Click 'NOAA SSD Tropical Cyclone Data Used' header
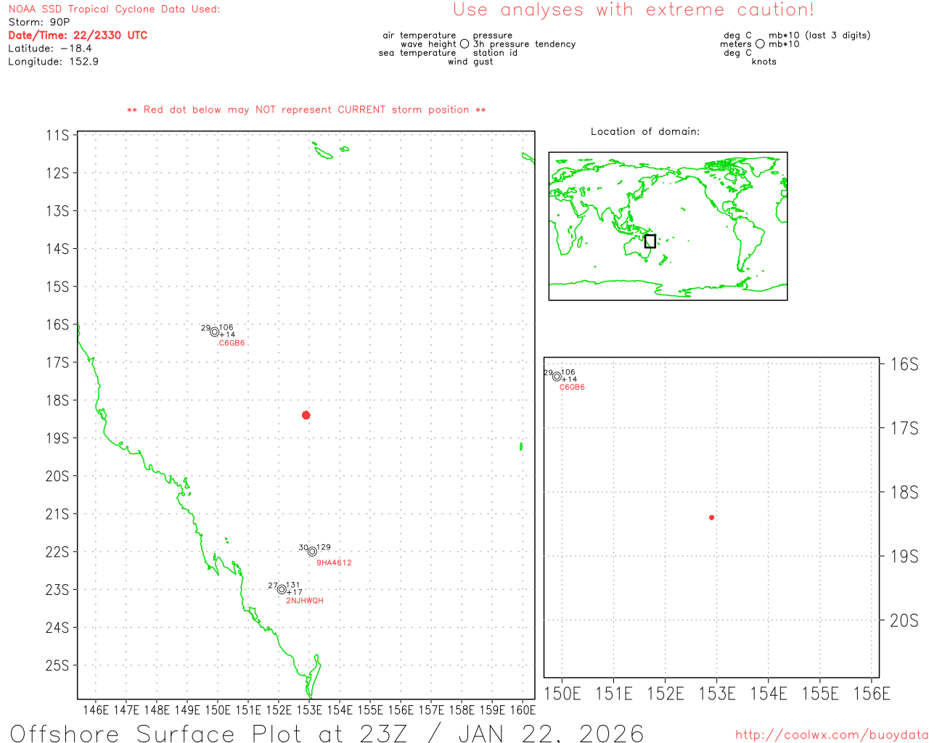This screenshot has width=929, height=743. [114, 9]
